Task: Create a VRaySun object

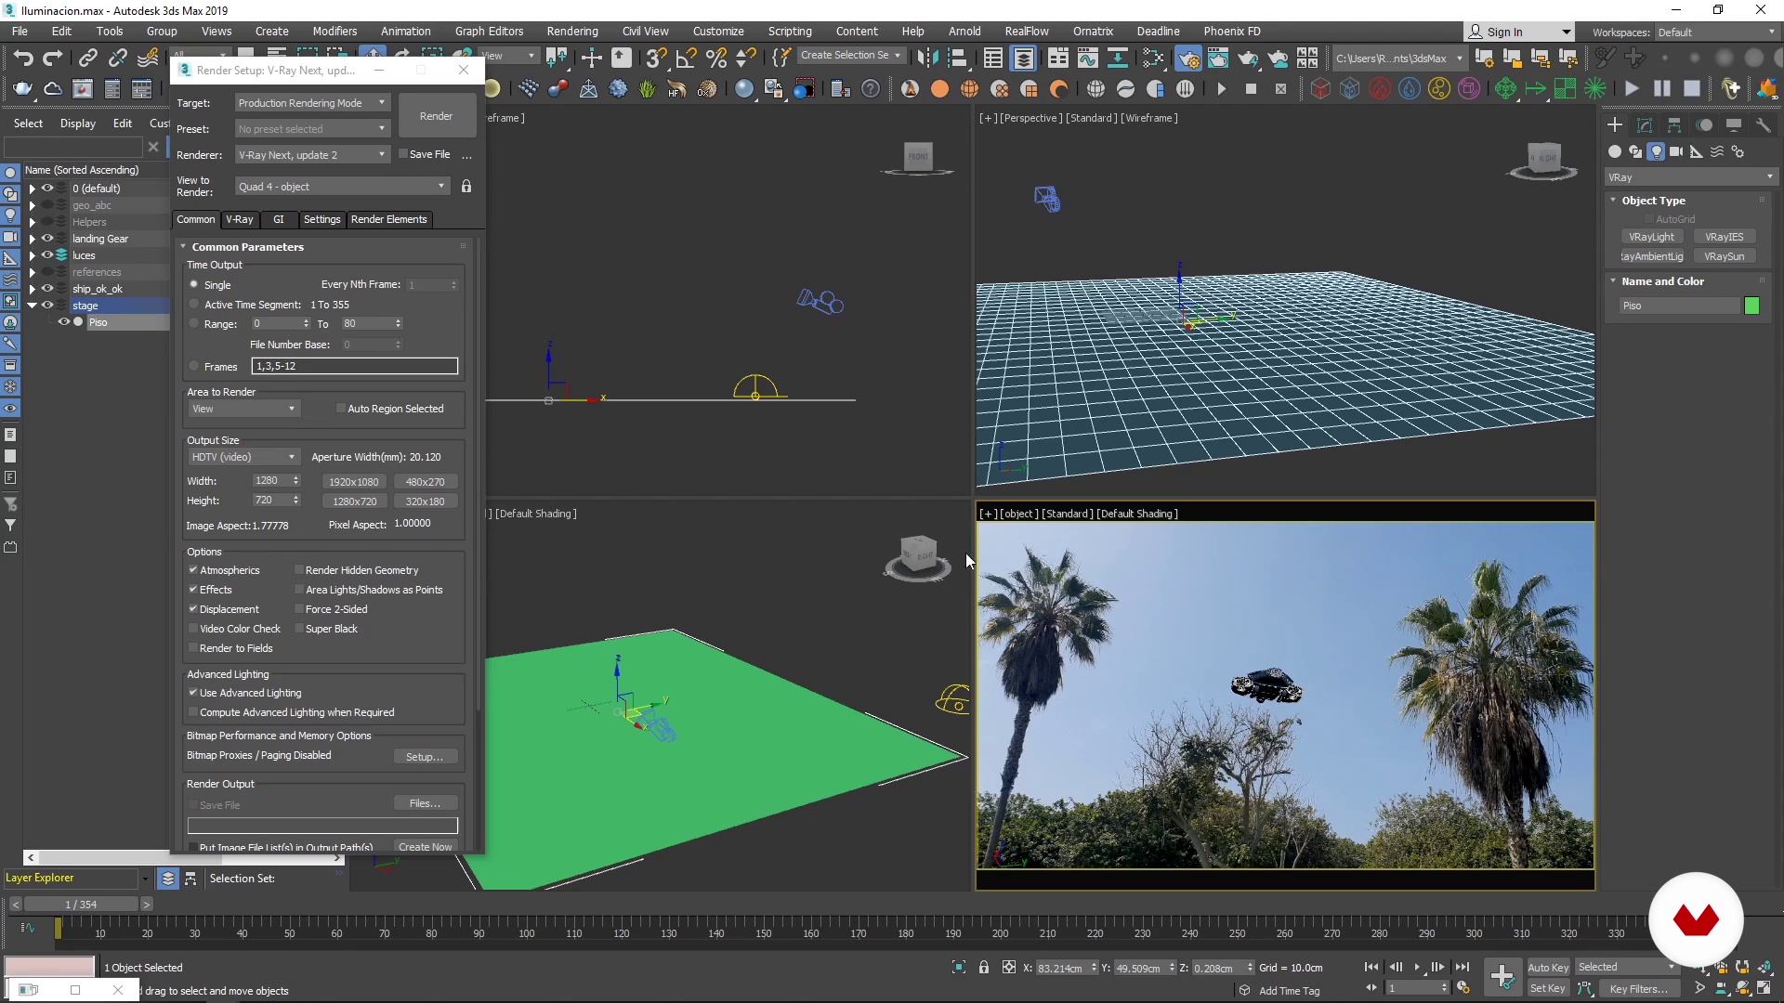Action: (1724, 256)
